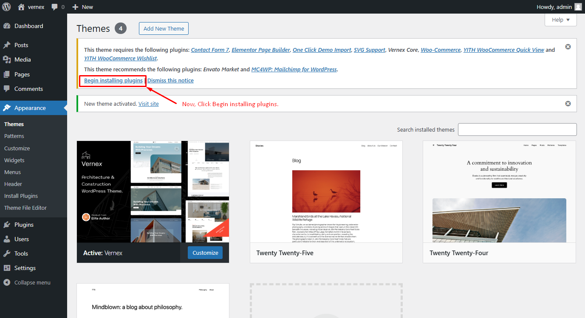Open YITH WooCommerce Quick View link
The height and width of the screenshot is (318, 585).
coord(504,50)
